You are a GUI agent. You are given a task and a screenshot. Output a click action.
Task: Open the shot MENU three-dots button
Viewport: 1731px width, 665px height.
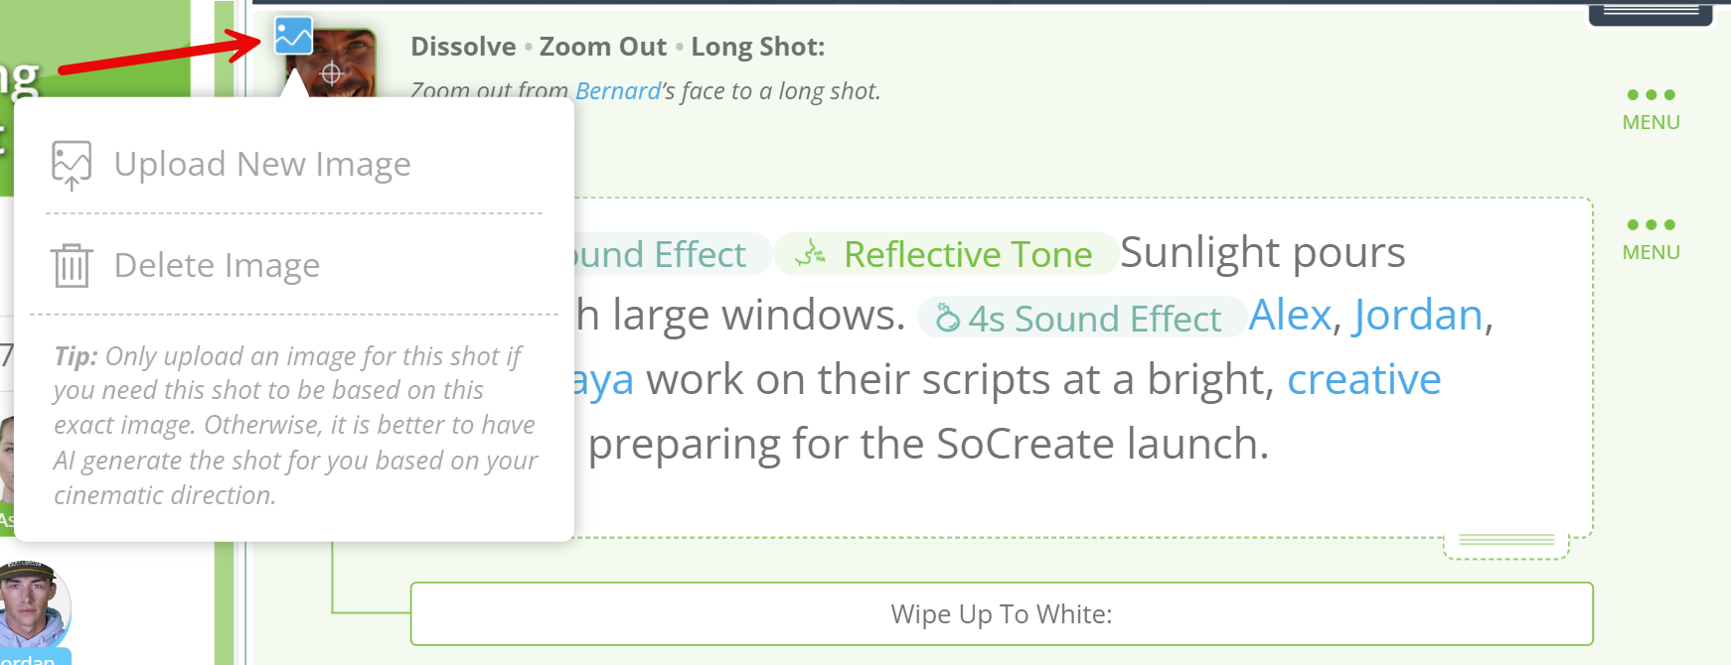click(x=1651, y=108)
